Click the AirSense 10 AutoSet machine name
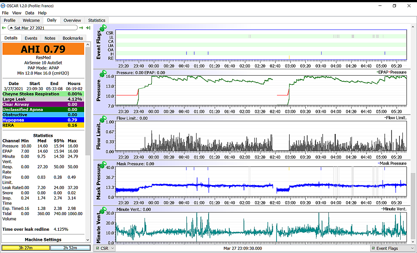The height and width of the screenshot is (253, 417). click(43, 63)
